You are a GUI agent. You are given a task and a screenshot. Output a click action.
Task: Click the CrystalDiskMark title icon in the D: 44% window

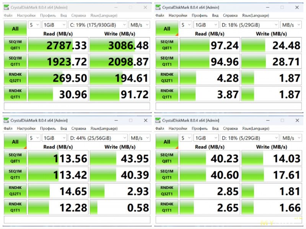click(x=7, y=120)
